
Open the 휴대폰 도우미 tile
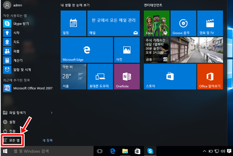(x=100, y=77)
